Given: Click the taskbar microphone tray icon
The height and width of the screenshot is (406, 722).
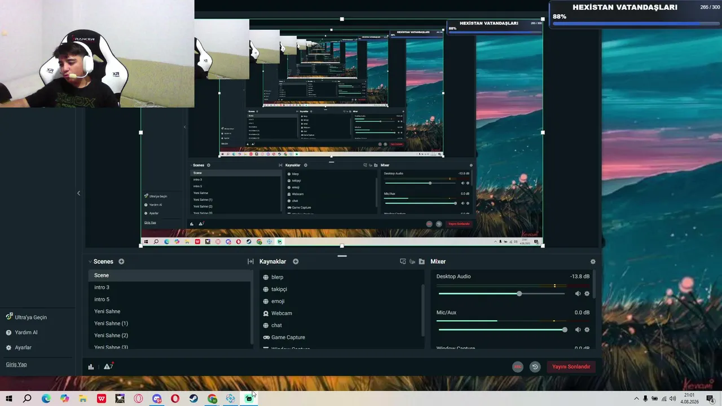Looking at the screenshot, I should pyautogui.click(x=646, y=399).
